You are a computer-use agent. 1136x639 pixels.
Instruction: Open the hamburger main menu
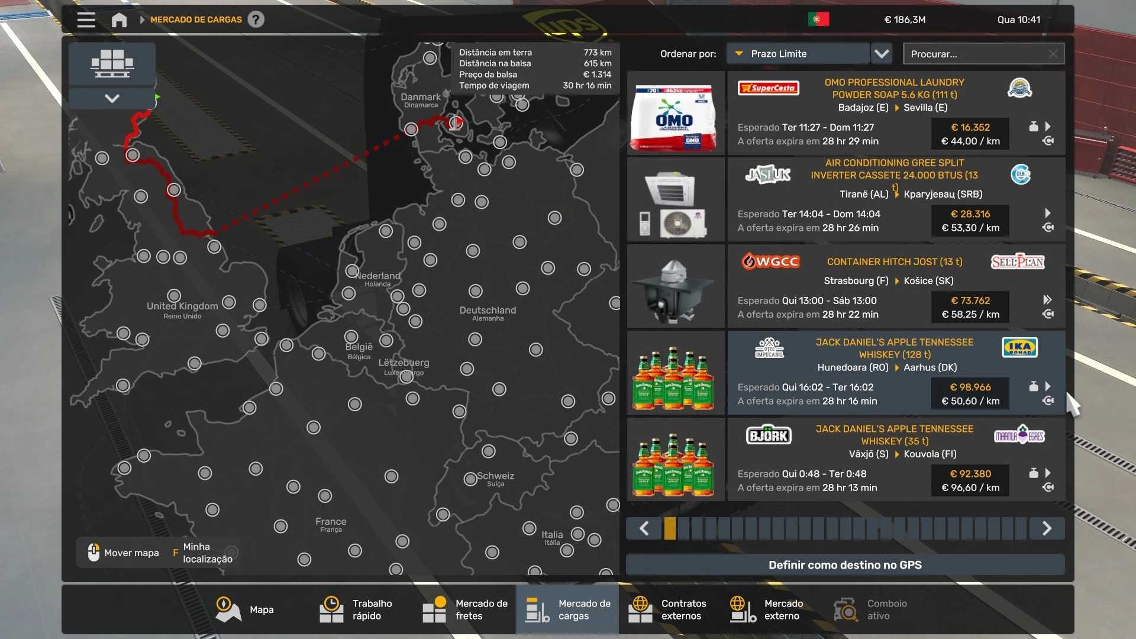(86, 20)
